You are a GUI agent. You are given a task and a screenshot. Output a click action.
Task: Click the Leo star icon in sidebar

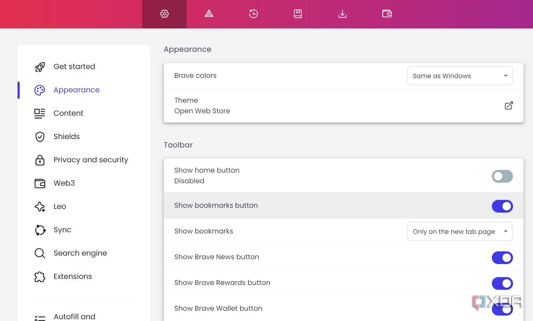[x=40, y=207]
